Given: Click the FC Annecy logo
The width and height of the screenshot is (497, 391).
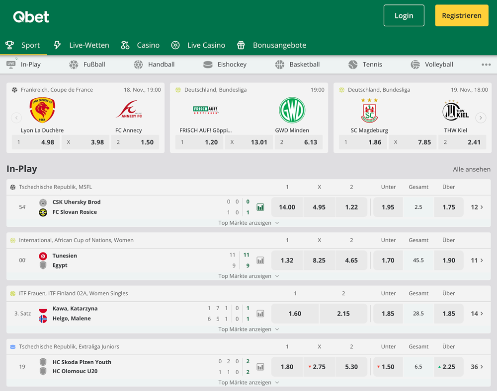Looking at the screenshot, I should [x=129, y=109].
